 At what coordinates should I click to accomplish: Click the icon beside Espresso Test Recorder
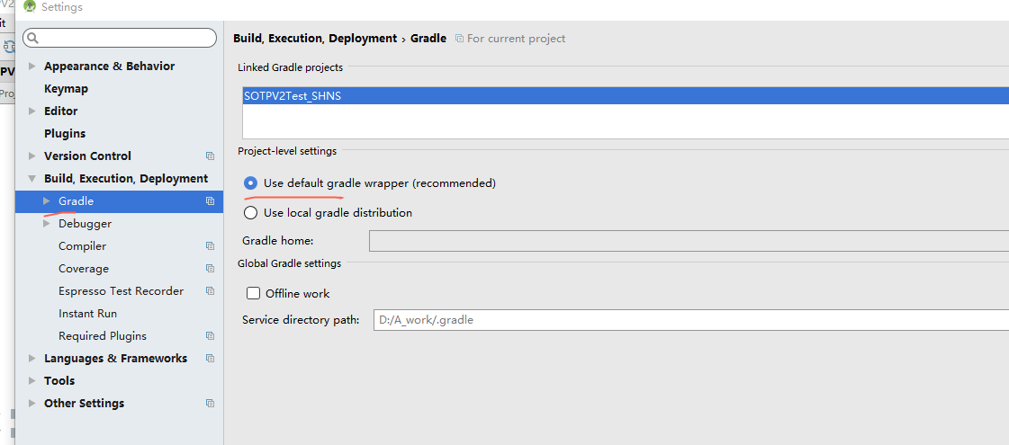(210, 291)
